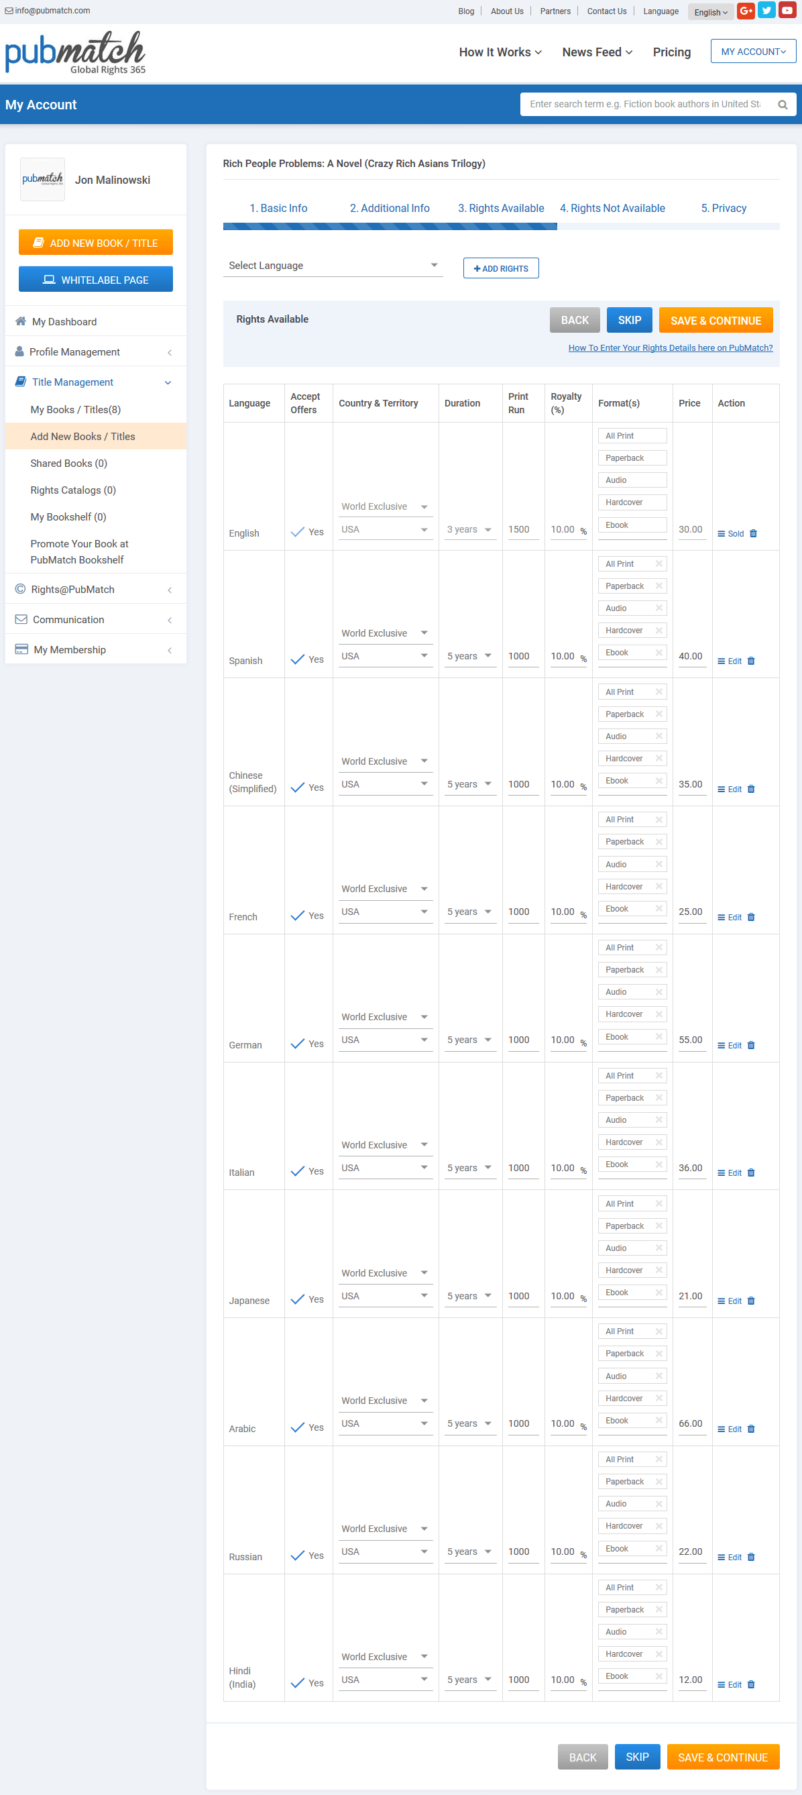The width and height of the screenshot is (802, 1795).
Task: Remove Audio format from Chinese row
Action: point(658,736)
